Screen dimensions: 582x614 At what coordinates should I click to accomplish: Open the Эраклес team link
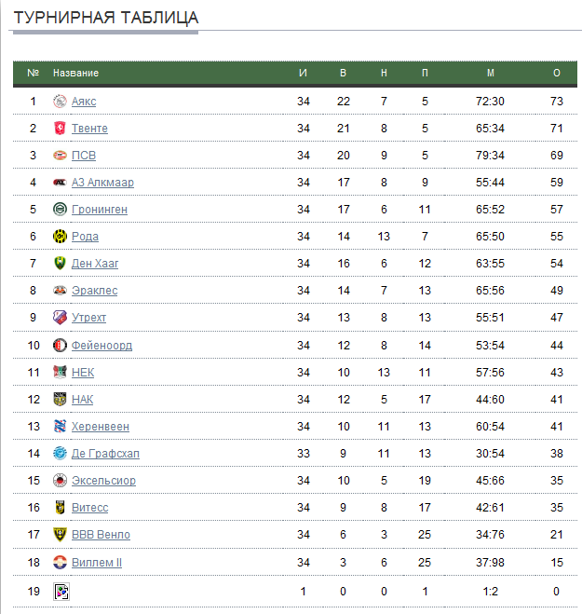(x=94, y=291)
